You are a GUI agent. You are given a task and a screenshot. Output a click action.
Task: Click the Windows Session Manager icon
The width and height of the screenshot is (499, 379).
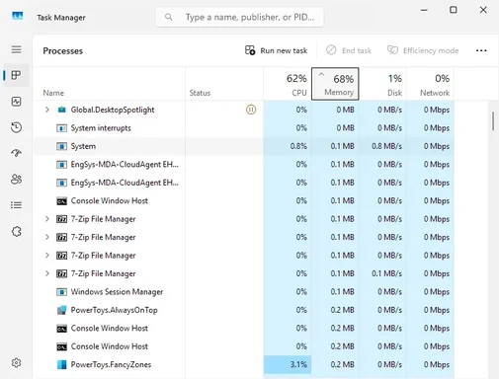[61, 292]
